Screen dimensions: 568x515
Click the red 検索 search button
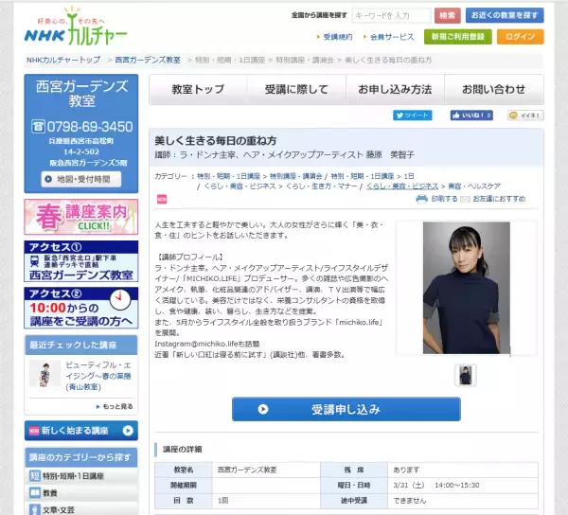pos(448,15)
